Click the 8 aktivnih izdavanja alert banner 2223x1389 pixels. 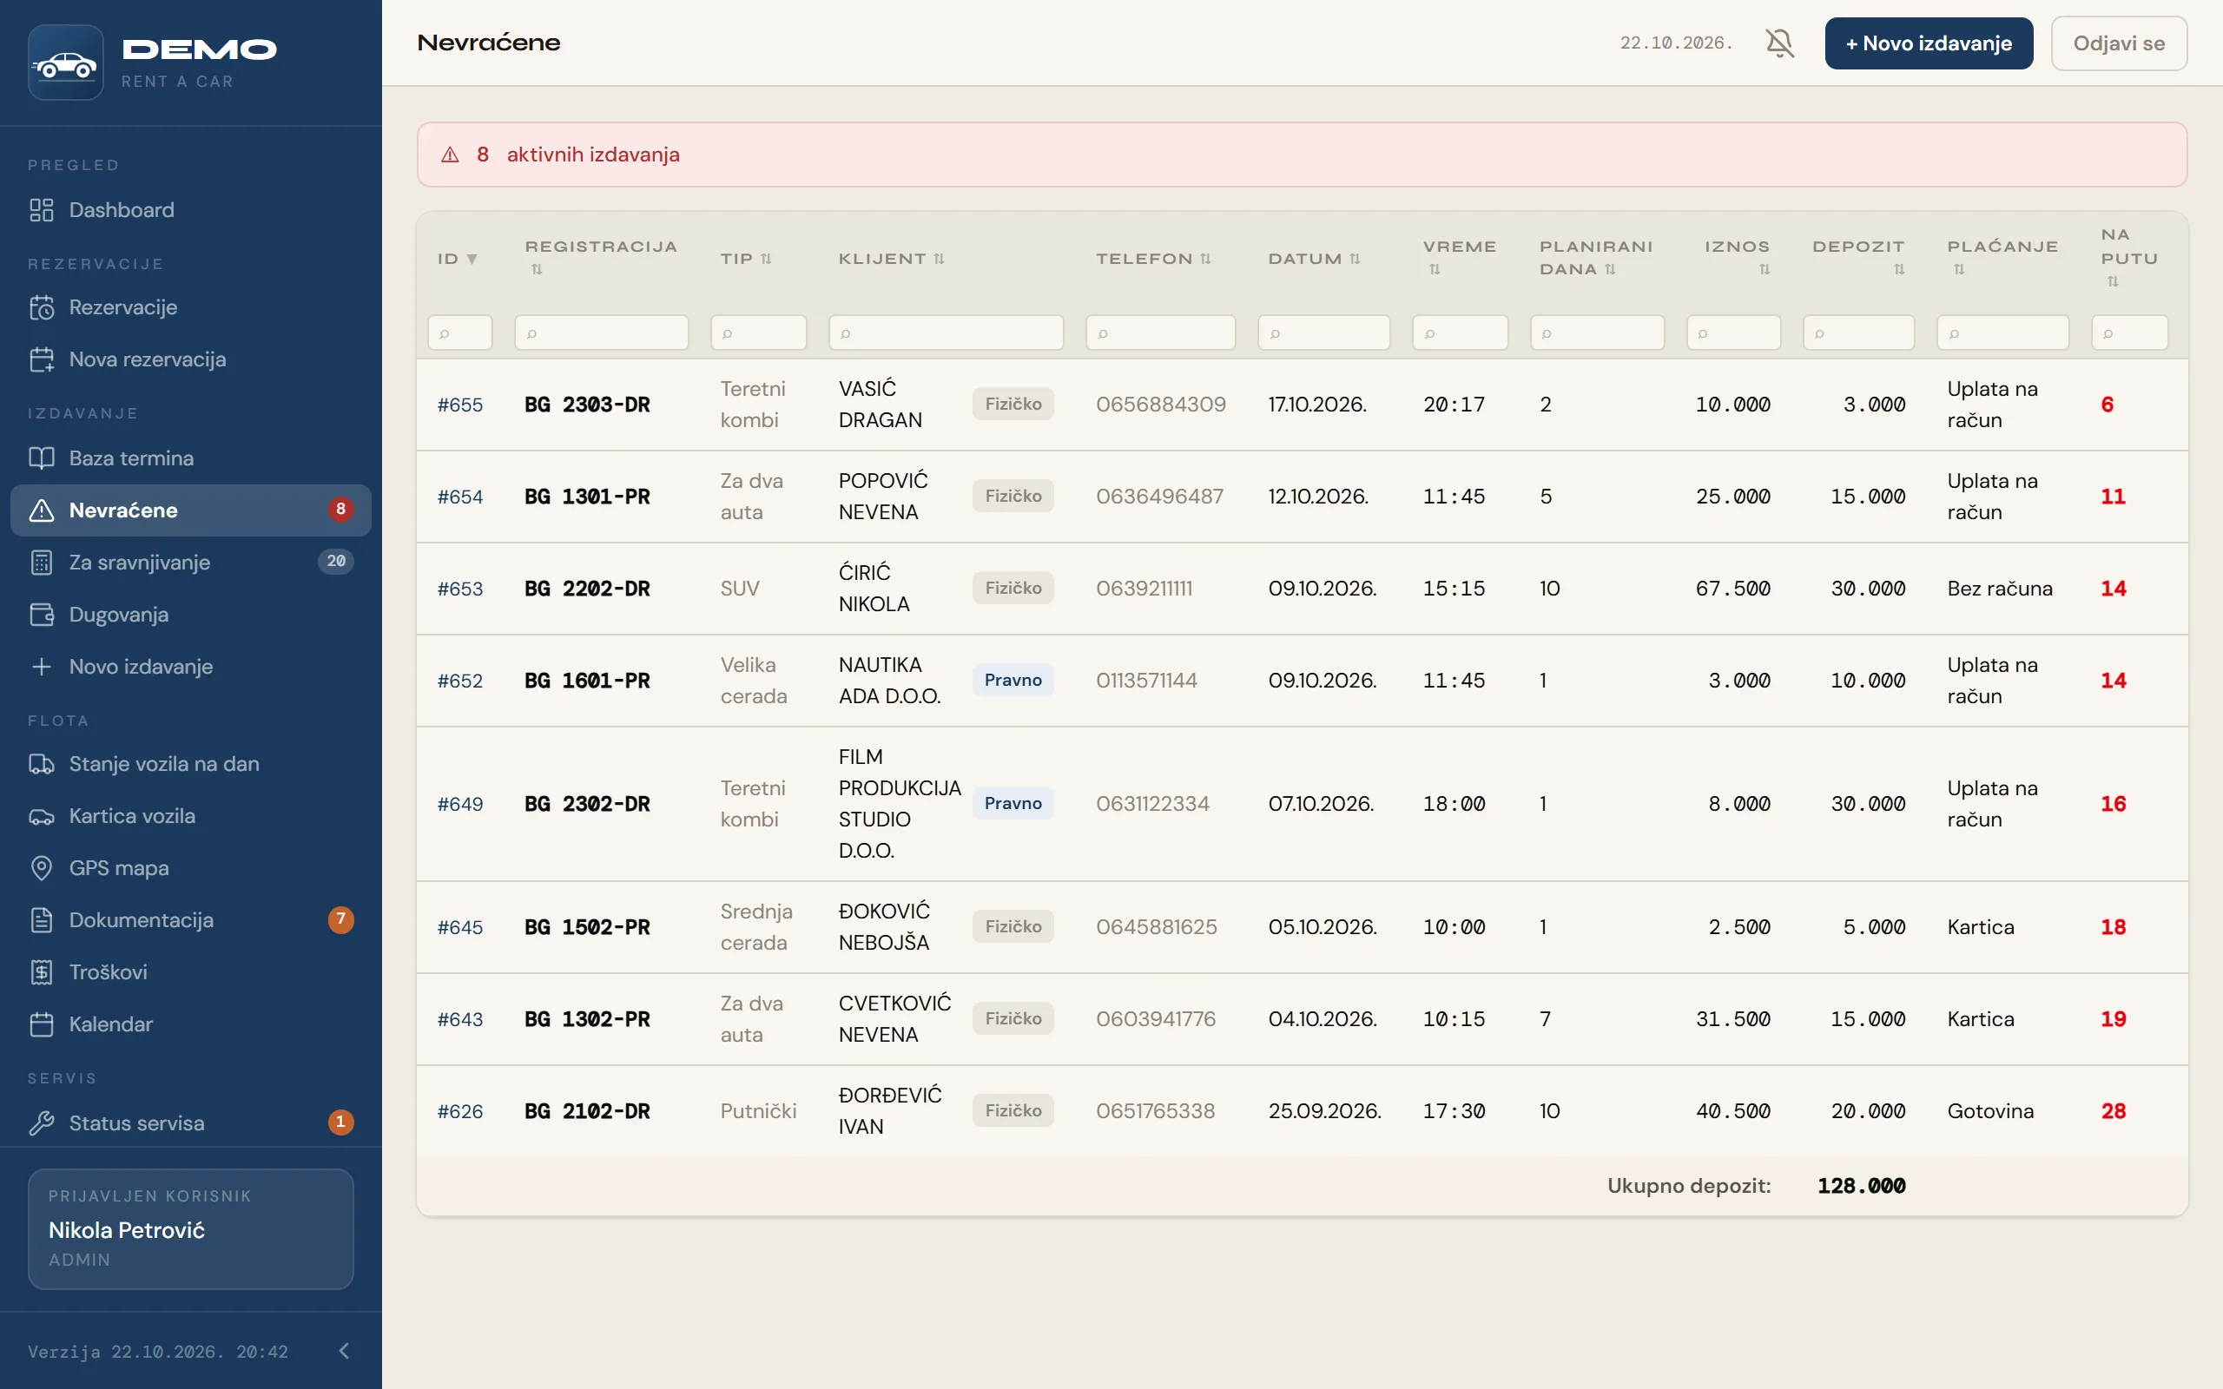point(1302,155)
